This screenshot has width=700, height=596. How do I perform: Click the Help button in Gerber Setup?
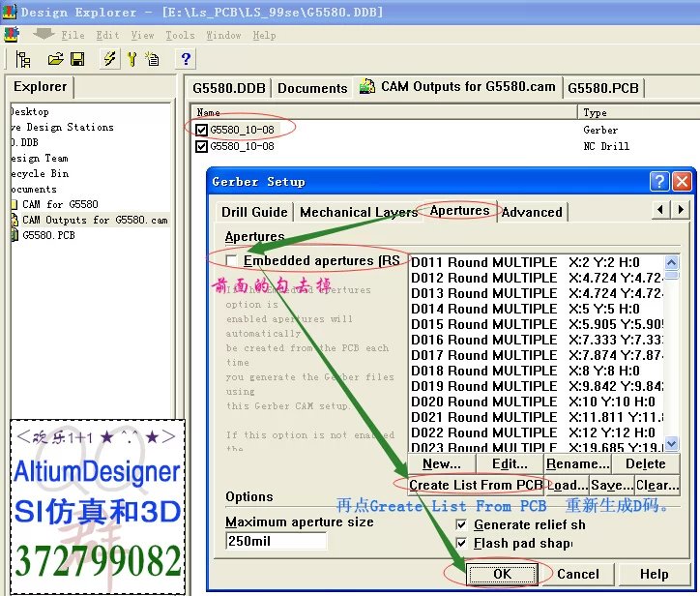coord(654,574)
